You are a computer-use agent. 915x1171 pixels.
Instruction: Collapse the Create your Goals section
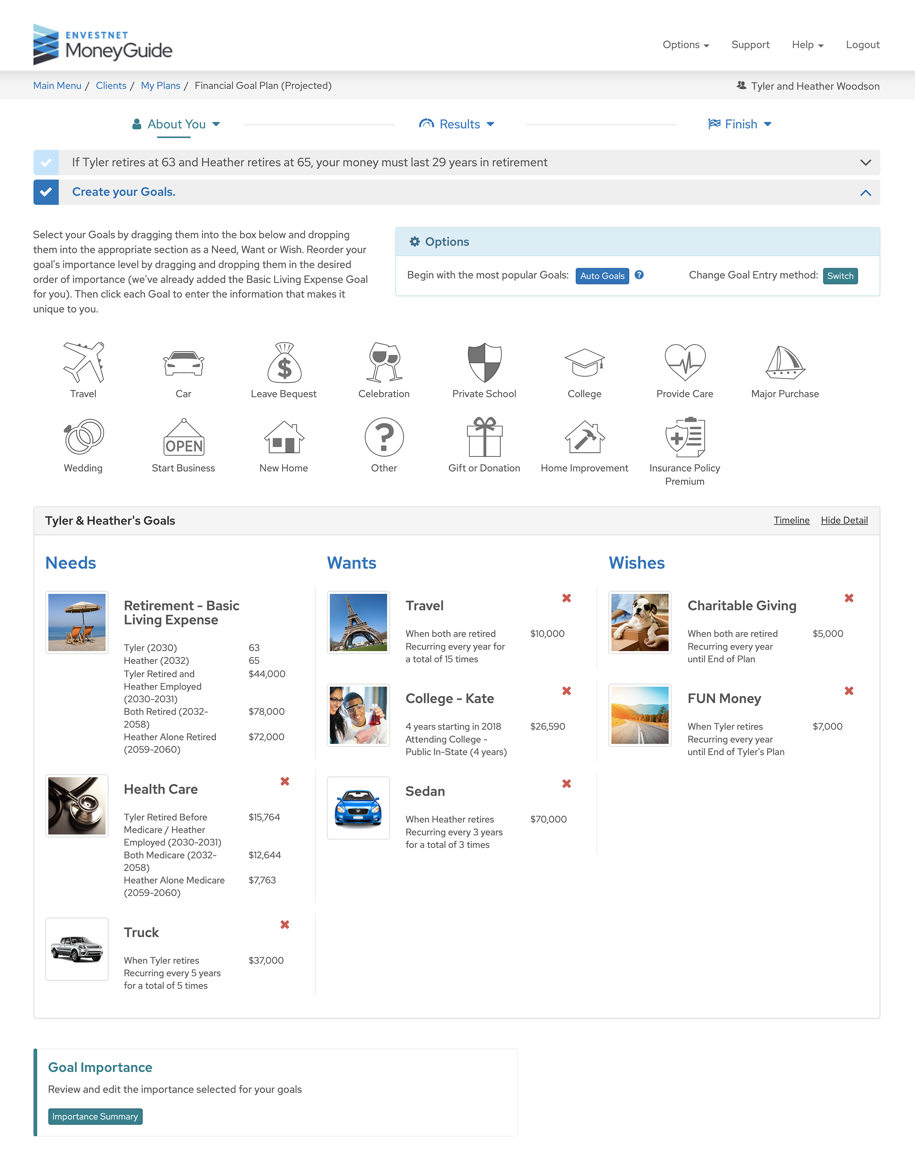[x=866, y=192]
